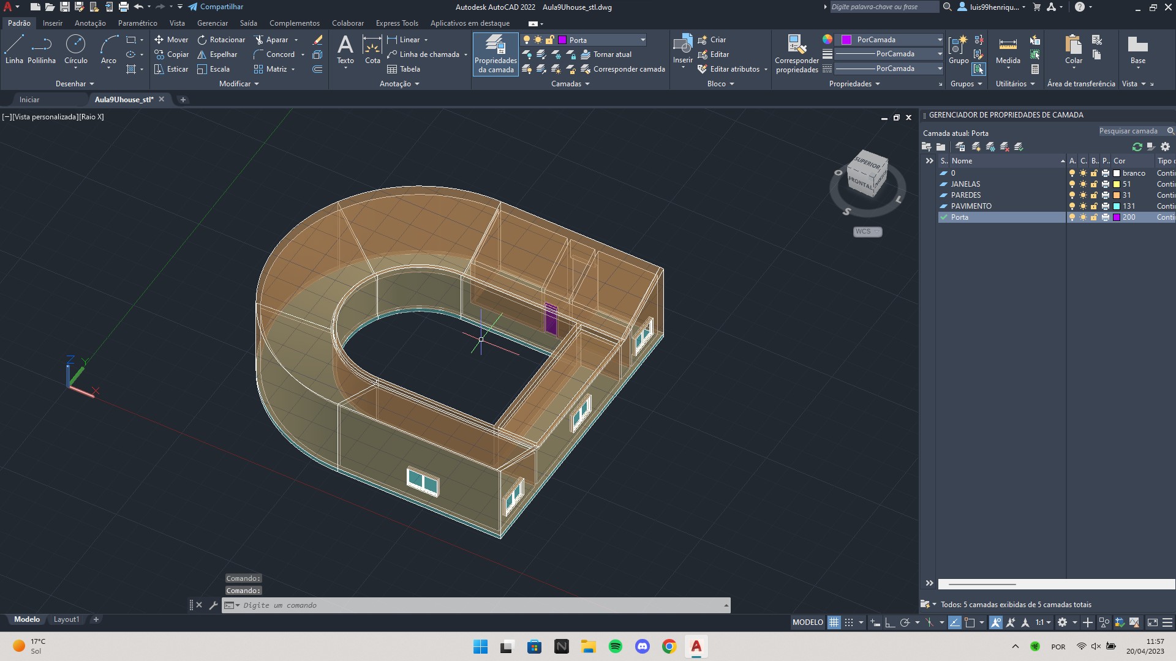Refresh the layer list in layer manager
The image size is (1176, 661).
pos(1137,147)
